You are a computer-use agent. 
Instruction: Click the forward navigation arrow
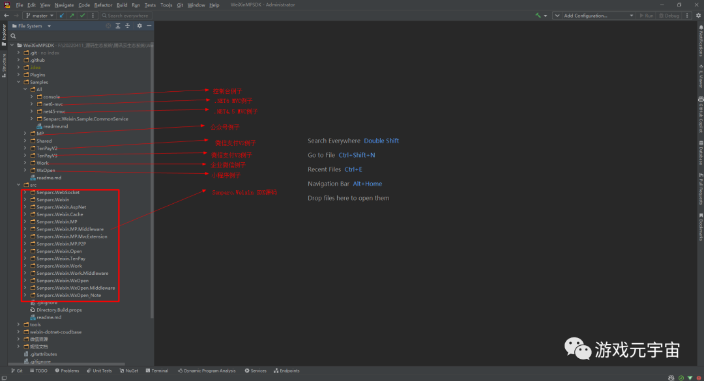(16, 15)
